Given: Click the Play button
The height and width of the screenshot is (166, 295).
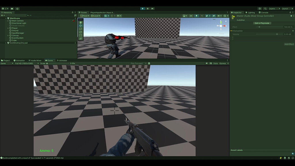Looking at the screenshot, I should click(x=143, y=9).
